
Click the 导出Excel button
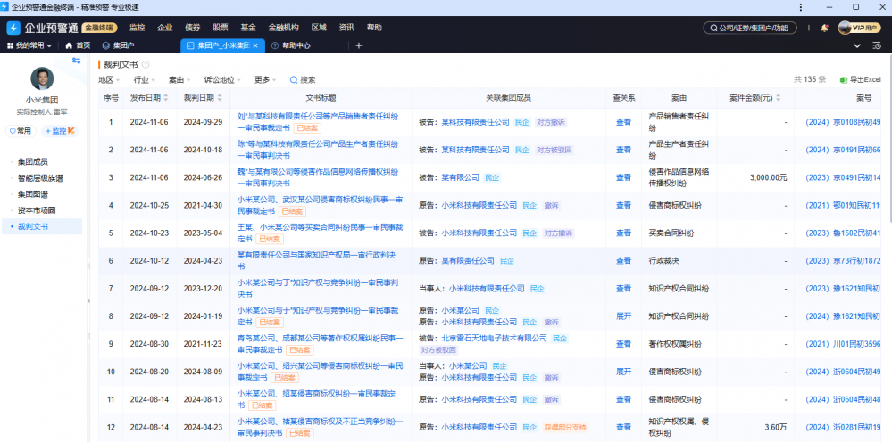pyautogui.click(x=860, y=80)
